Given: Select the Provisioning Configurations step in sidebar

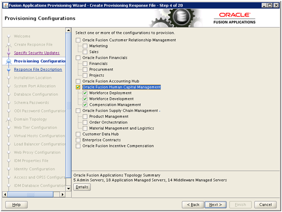Looking at the screenshot, I should (40, 61).
